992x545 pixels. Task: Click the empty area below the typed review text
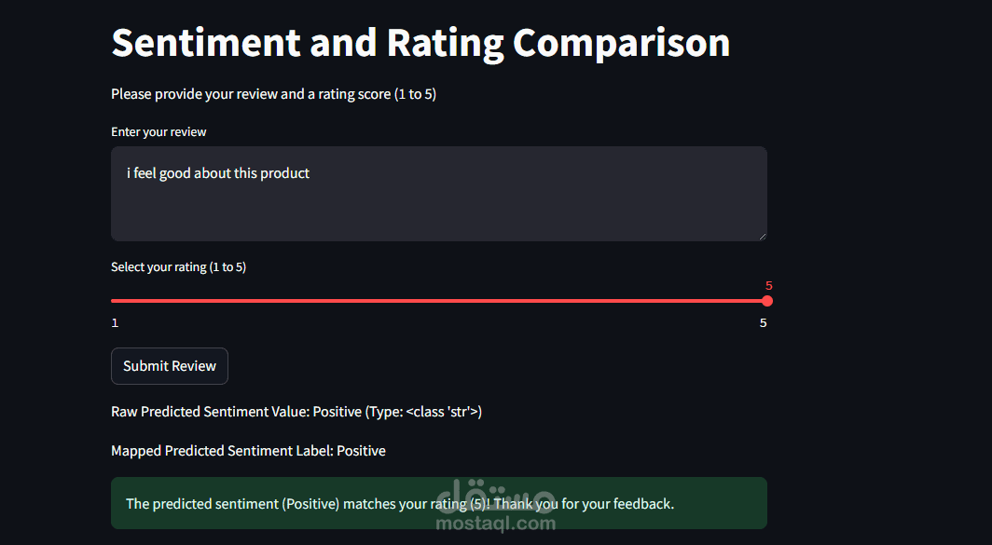tap(438, 212)
